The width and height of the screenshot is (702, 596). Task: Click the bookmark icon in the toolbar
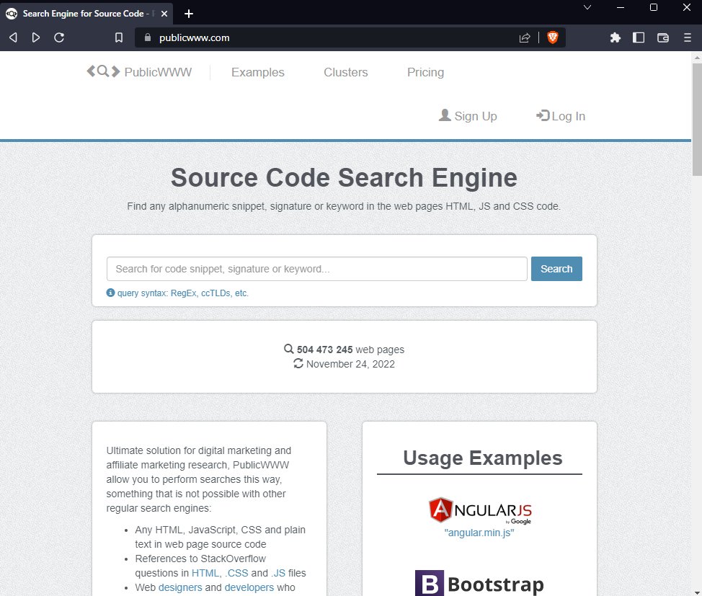click(119, 37)
